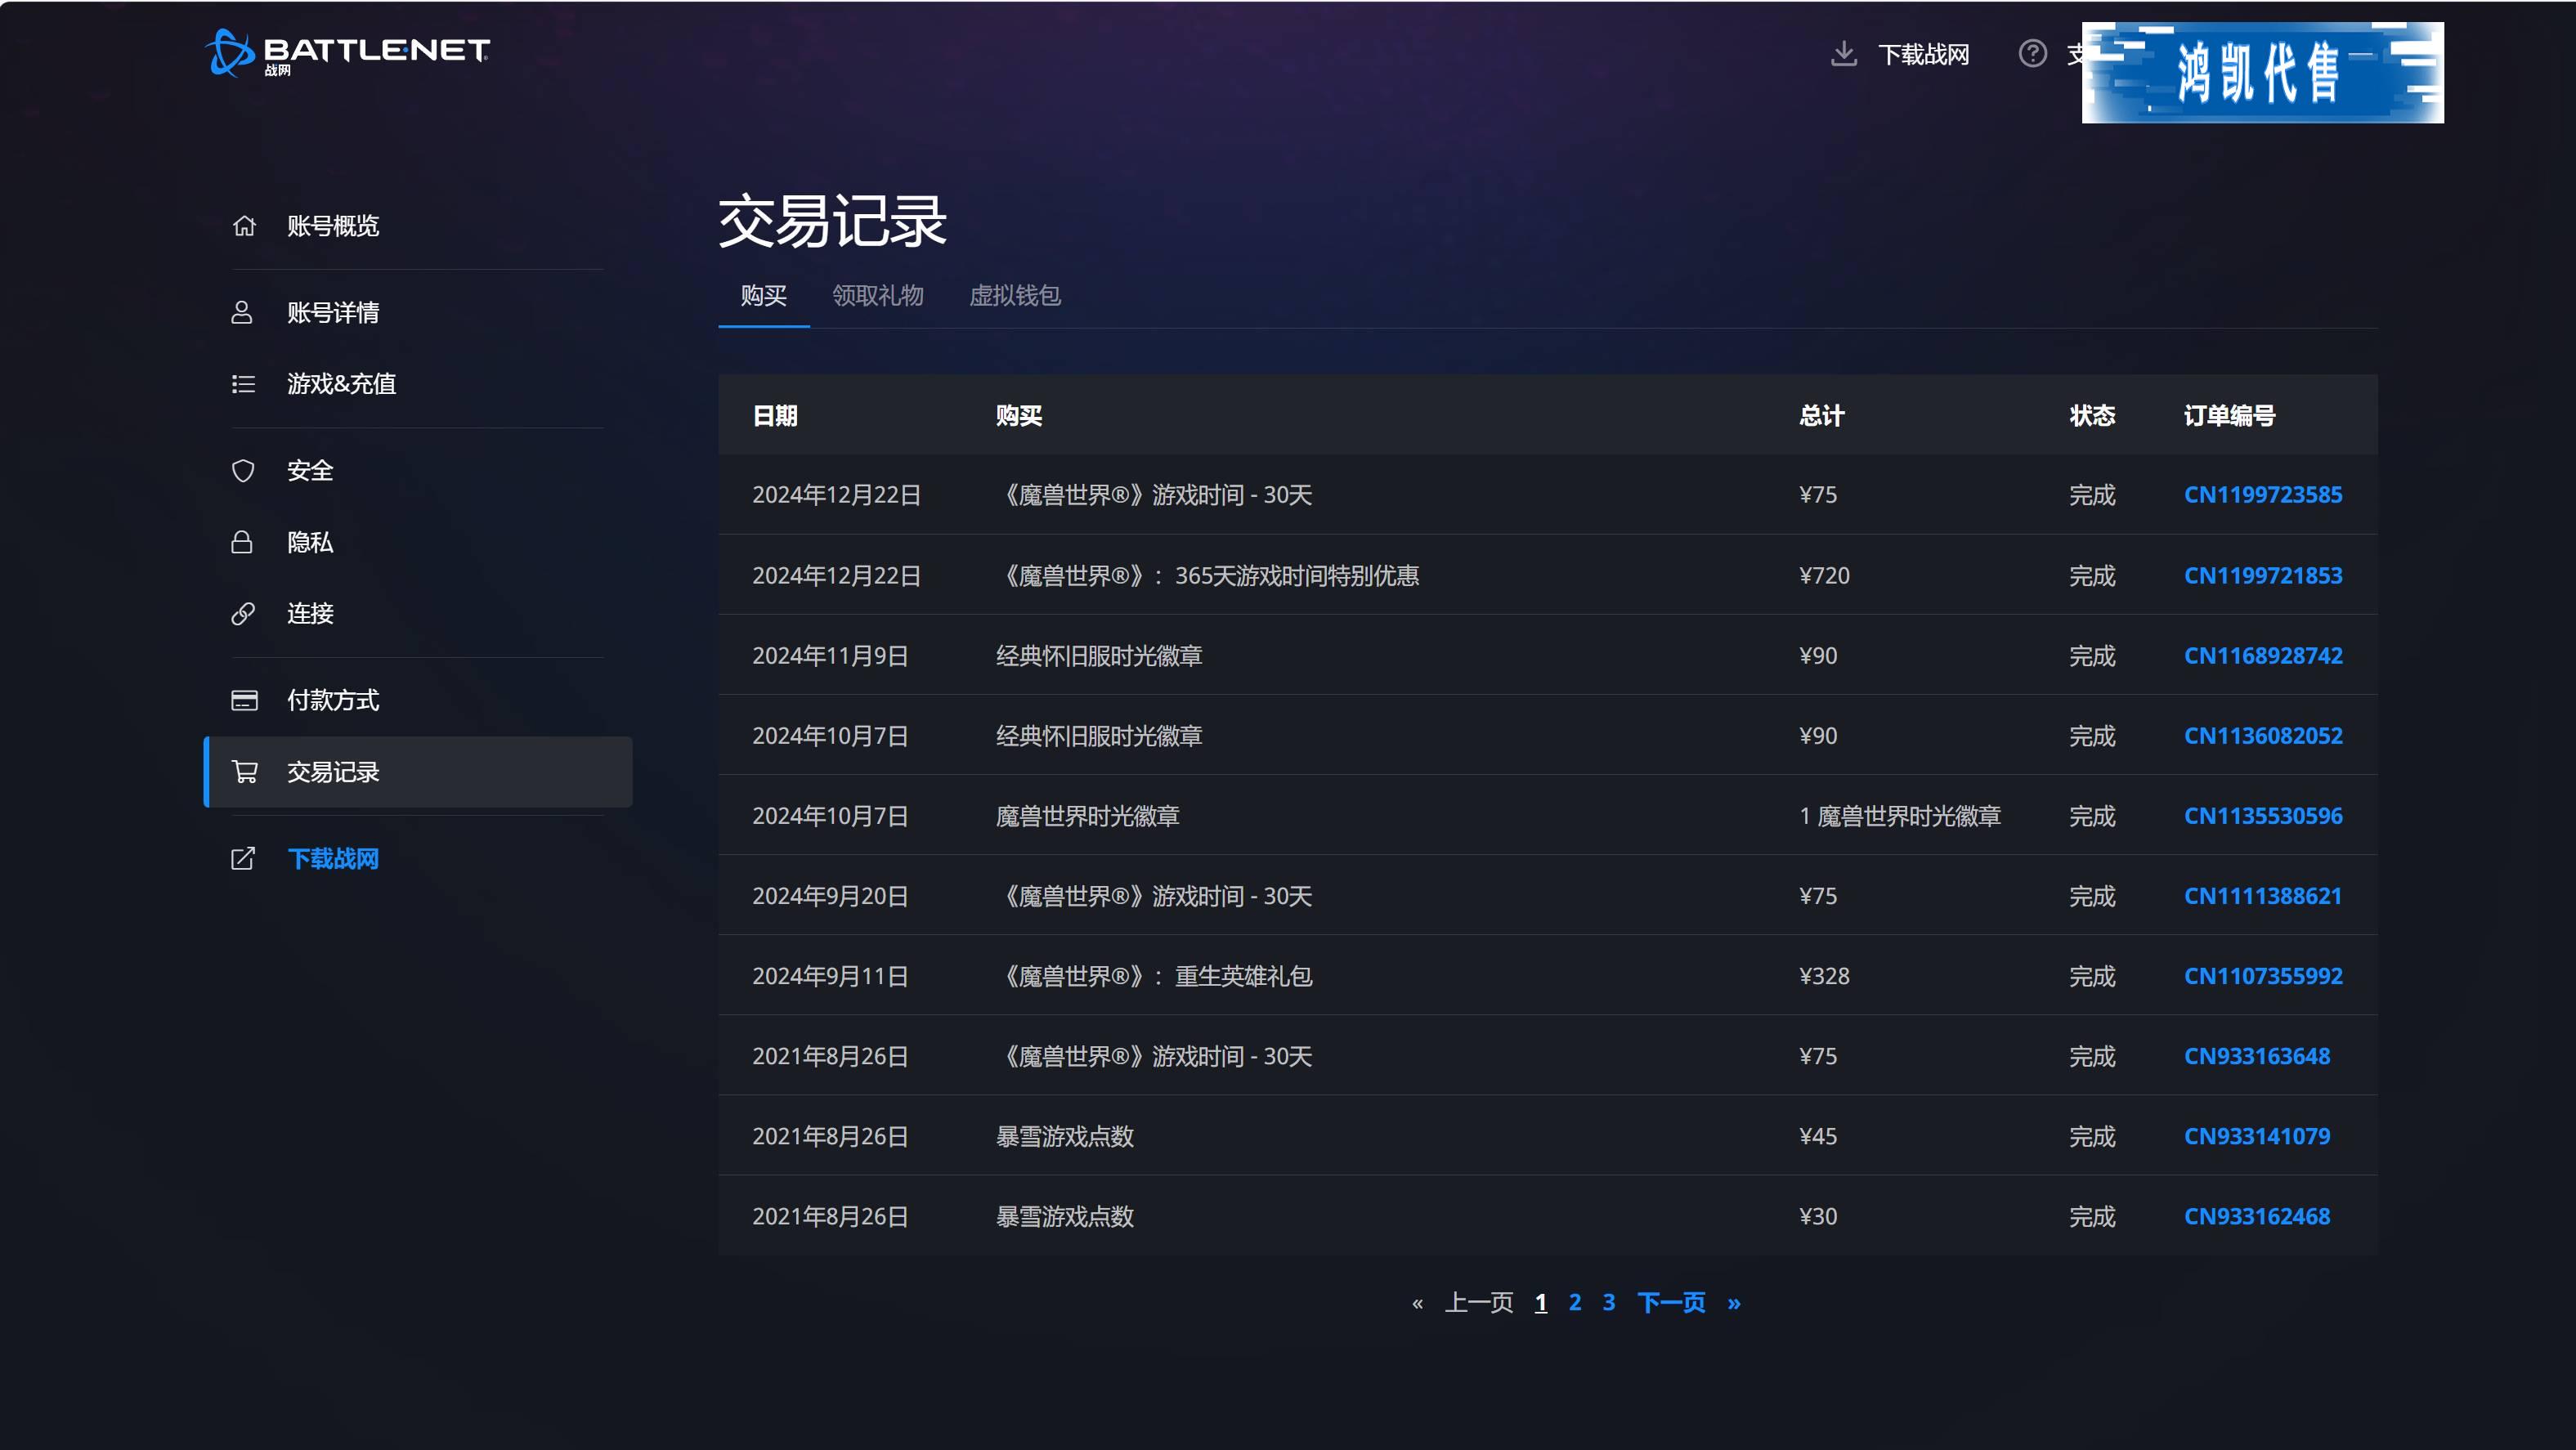Click the help question mark icon
The height and width of the screenshot is (1450, 2576).
(x=2032, y=53)
